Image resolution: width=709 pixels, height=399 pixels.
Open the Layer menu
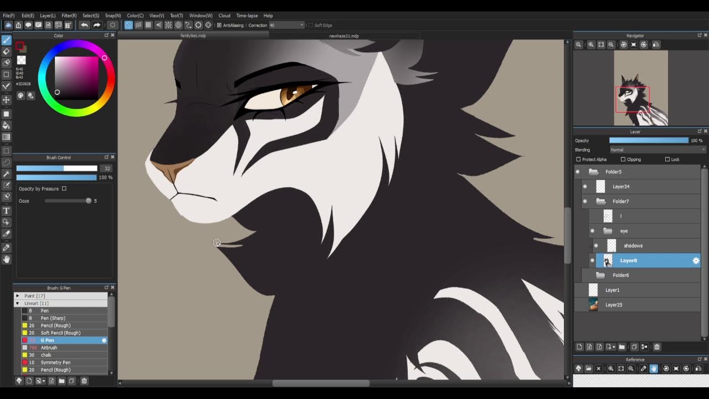pos(48,16)
